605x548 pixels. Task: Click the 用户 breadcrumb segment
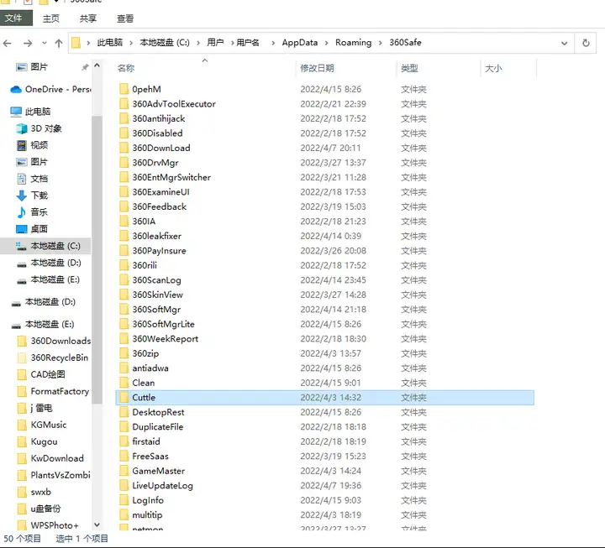pyautogui.click(x=215, y=43)
